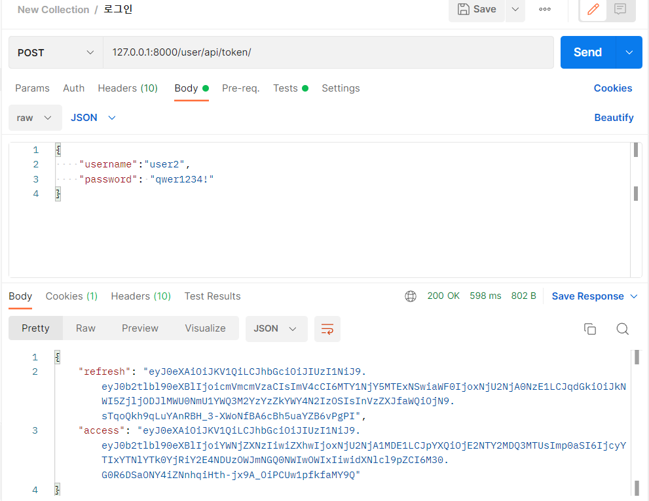Select the pencil edit mode icon

pyautogui.click(x=593, y=9)
